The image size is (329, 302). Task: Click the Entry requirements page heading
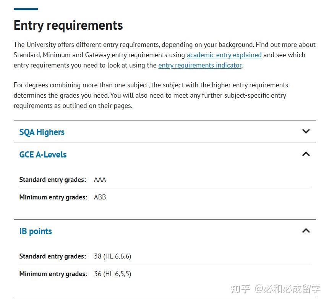[x=68, y=26]
